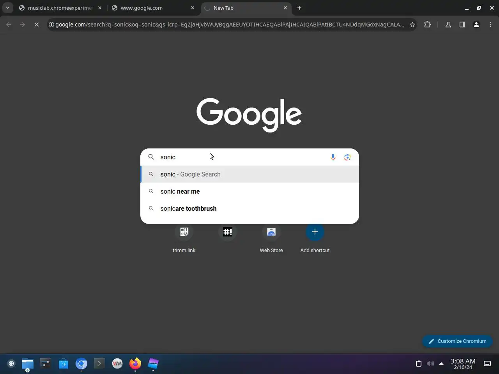Click the volume speaker tray icon
499x374 pixels.
(x=430, y=363)
